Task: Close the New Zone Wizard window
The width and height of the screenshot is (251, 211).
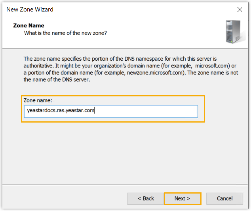Action: pos(239,9)
